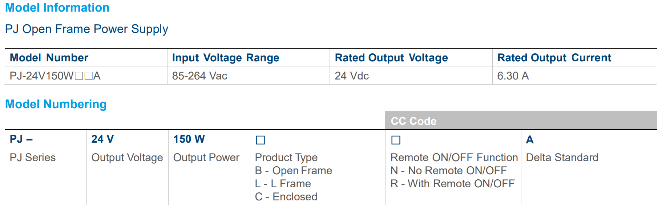
Task: Select the Input Voltage Range column header
Action: pos(225,58)
